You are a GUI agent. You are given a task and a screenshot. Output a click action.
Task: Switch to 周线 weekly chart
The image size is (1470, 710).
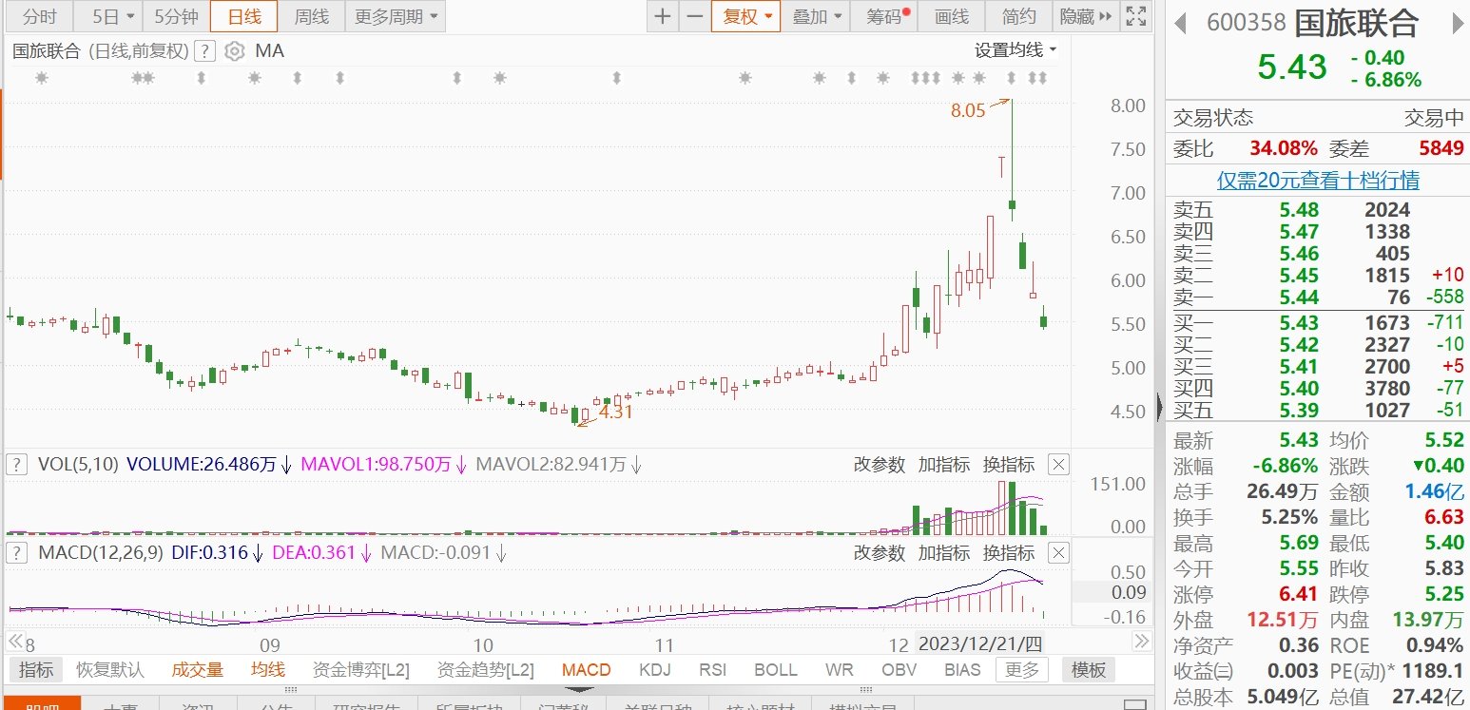pyautogui.click(x=311, y=16)
